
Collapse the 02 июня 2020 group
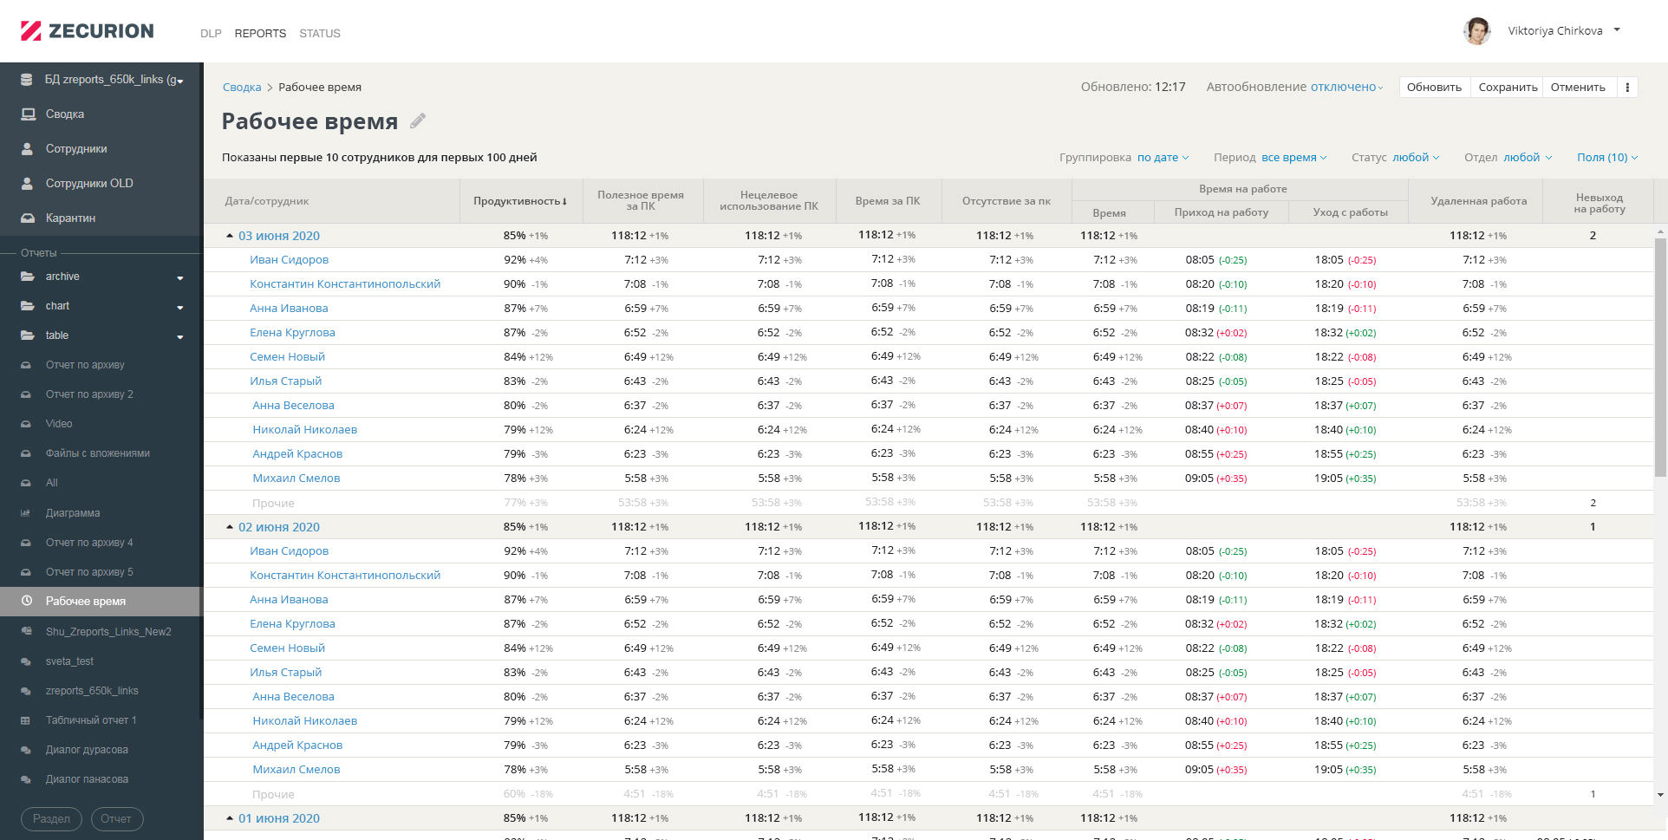(x=230, y=527)
